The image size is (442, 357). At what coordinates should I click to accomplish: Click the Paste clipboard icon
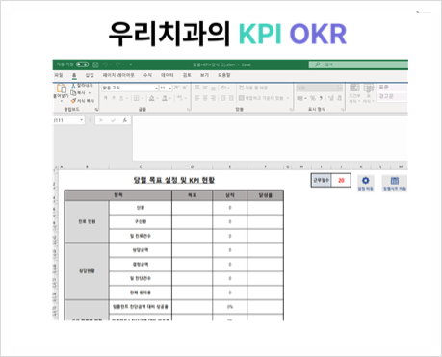pyautogui.click(x=61, y=89)
